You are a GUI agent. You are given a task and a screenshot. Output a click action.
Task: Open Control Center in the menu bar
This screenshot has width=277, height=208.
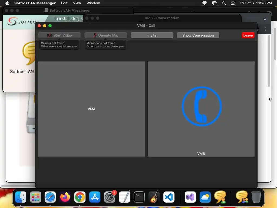click(x=233, y=3)
